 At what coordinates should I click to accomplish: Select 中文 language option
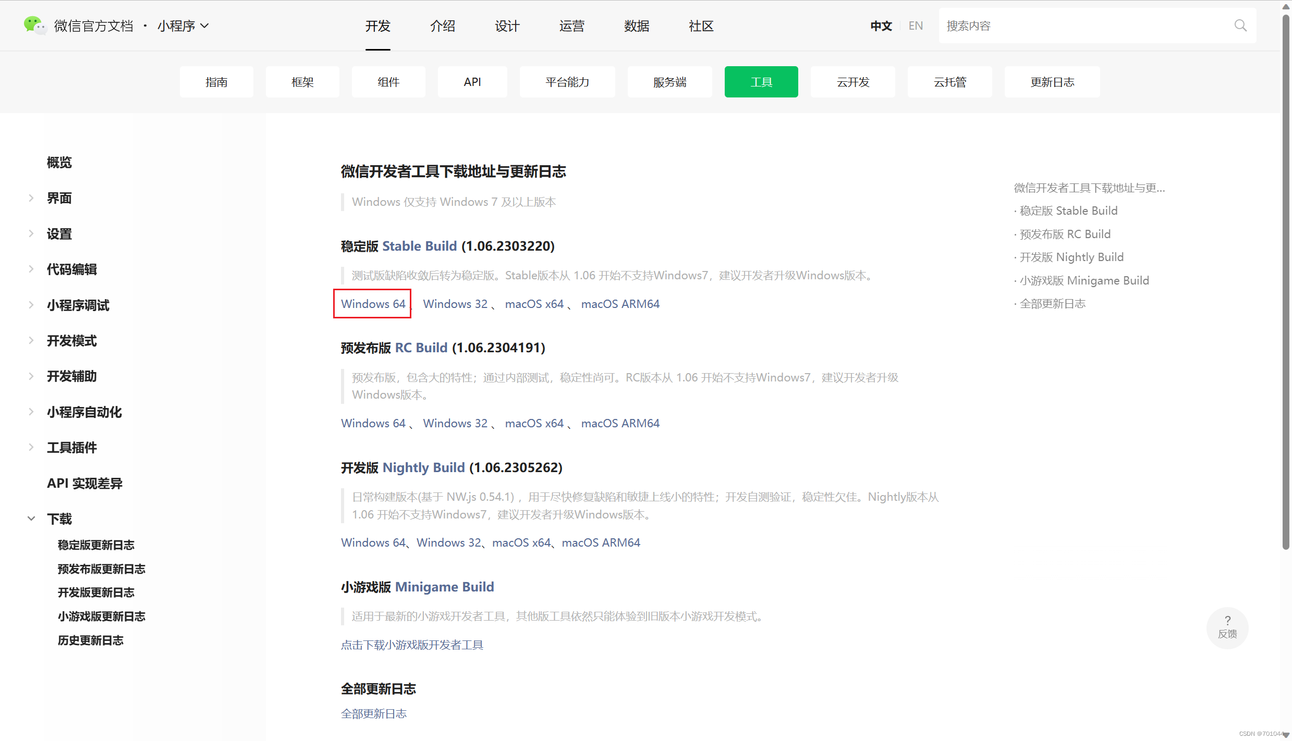(x=881, y=26)
